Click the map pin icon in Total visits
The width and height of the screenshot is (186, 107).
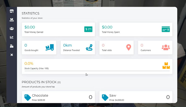(129, 47)
